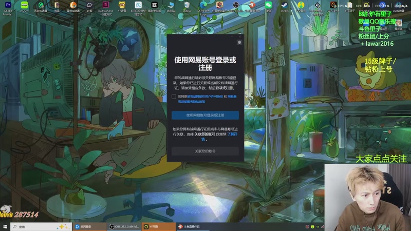Screen dimensions: 411x231
Task: Open This PC 此电脑 desktop icon
Action: [x=171, y=7]
